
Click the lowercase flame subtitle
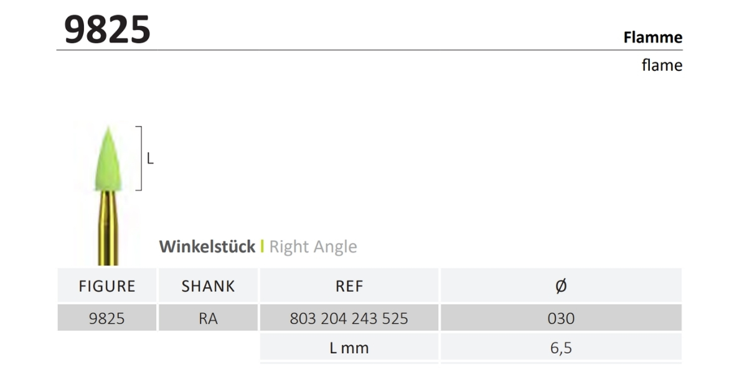(662, 65)
